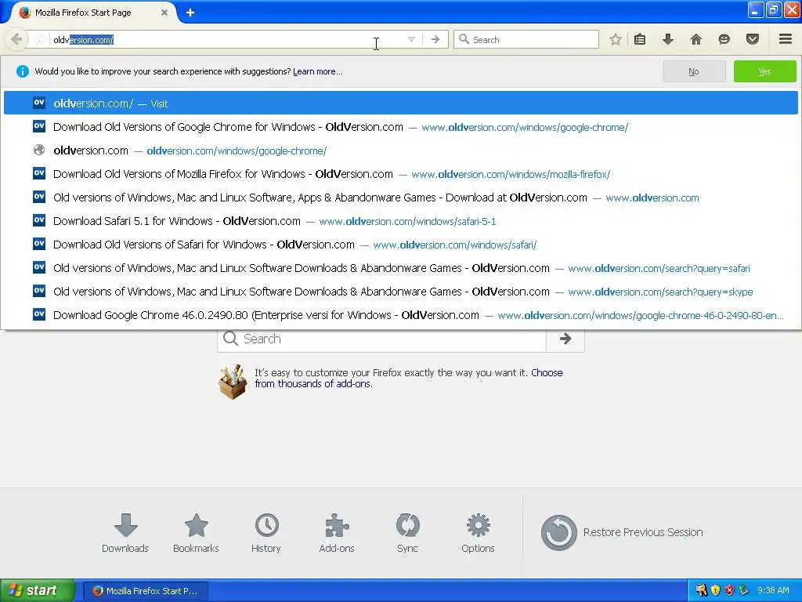Click No on search suggestions prompt
The width and height of the screenshot is (802, 602).
[694, 71]
